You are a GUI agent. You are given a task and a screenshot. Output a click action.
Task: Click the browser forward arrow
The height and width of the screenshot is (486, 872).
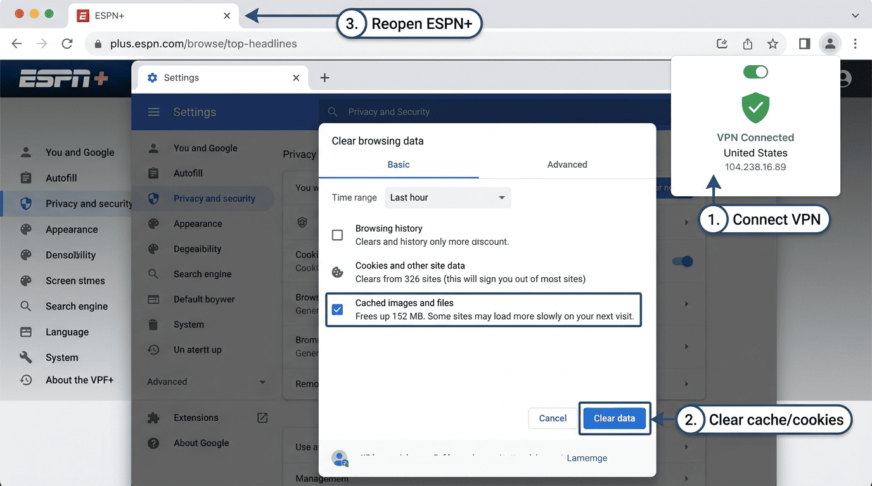click(x=42, y=44)
